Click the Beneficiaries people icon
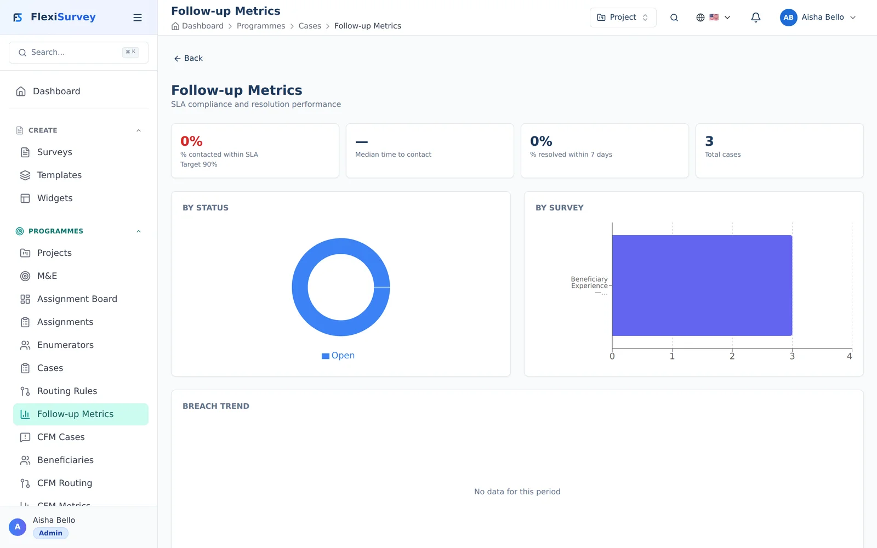This screenshot has width=877, height=548. pos(25,460)
